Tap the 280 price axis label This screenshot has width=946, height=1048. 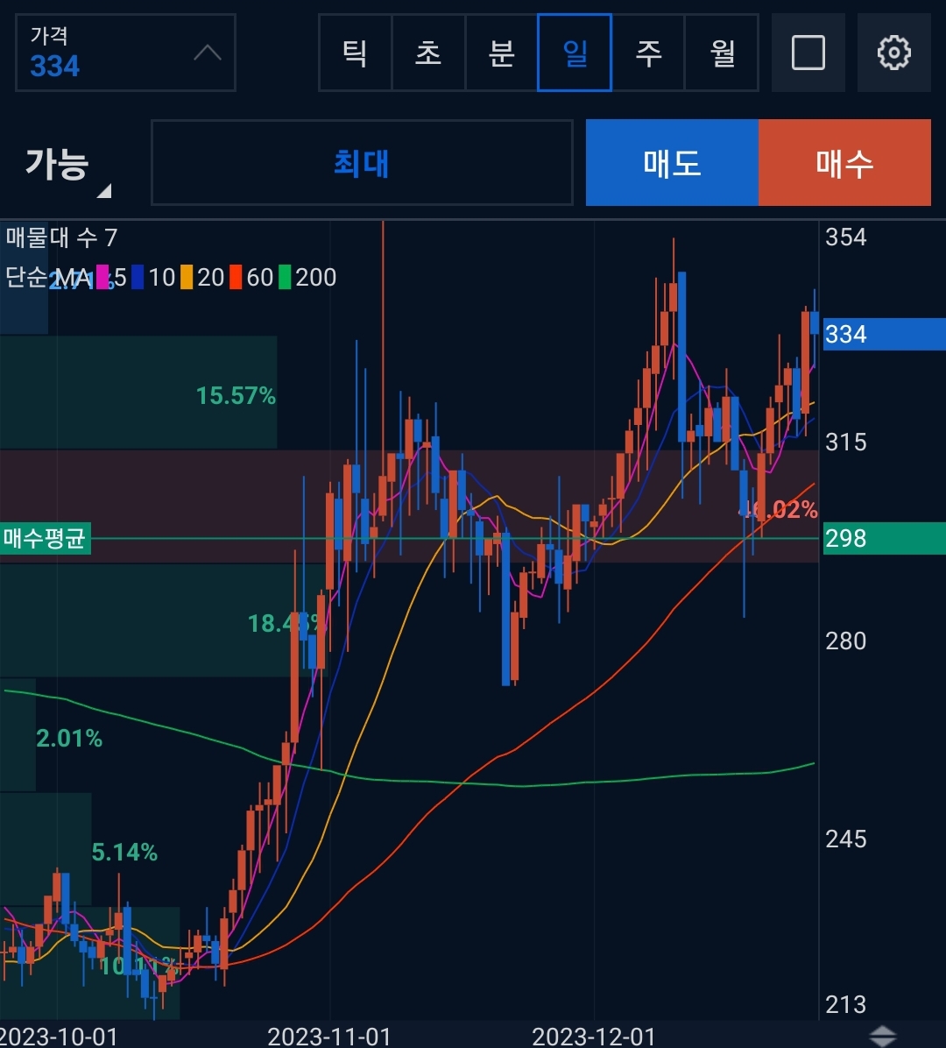(x=846, y=641)
